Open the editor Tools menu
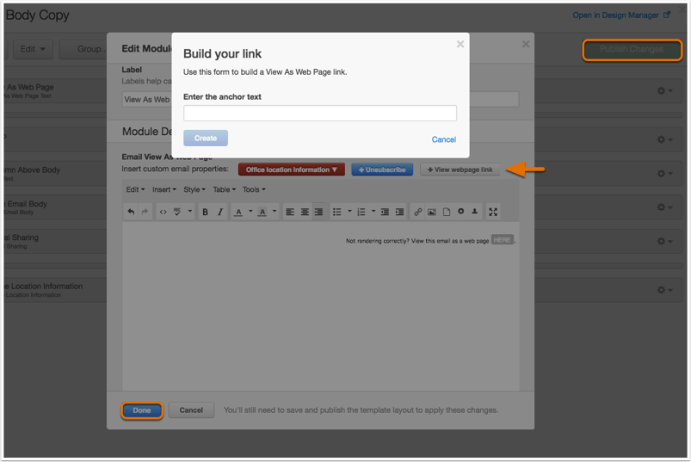This screenshot has height=462, width=691. (254, 189)
